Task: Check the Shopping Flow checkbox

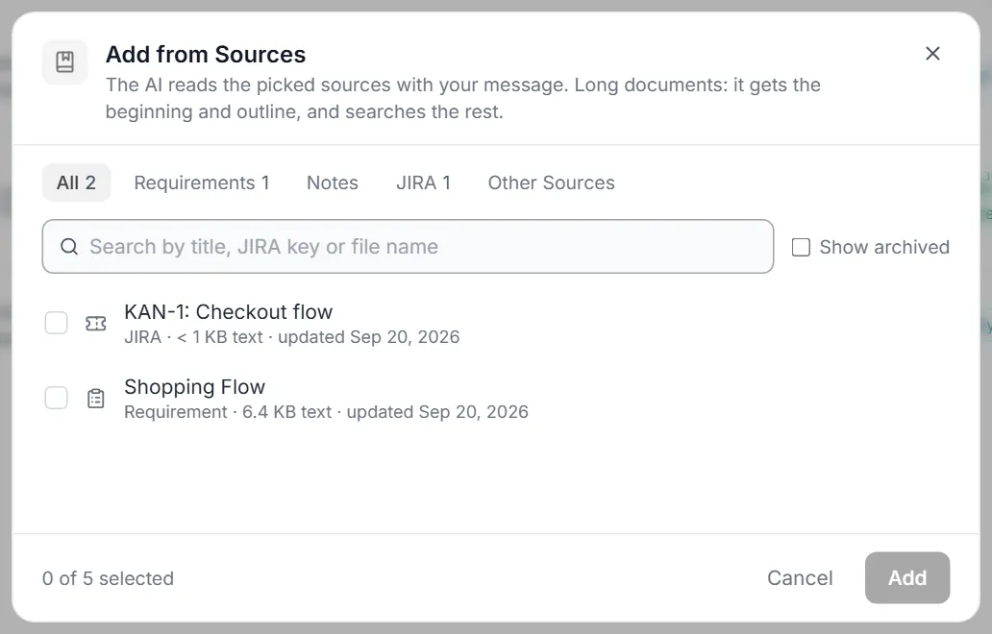Action: [57, 399]
